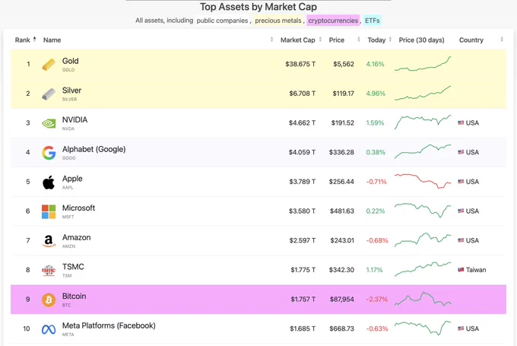This screenshot has width=517, height=346.
Task: Open the Microsoft logo icon
Action: [x=49, y=211]
